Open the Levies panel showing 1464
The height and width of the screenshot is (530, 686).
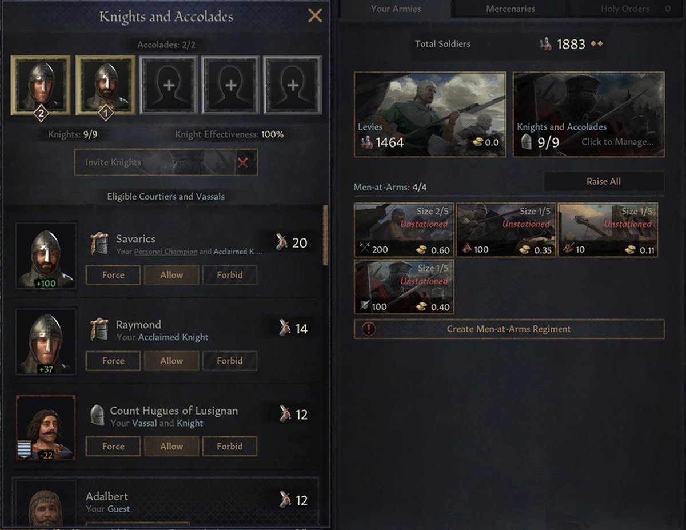click(430, 114)
